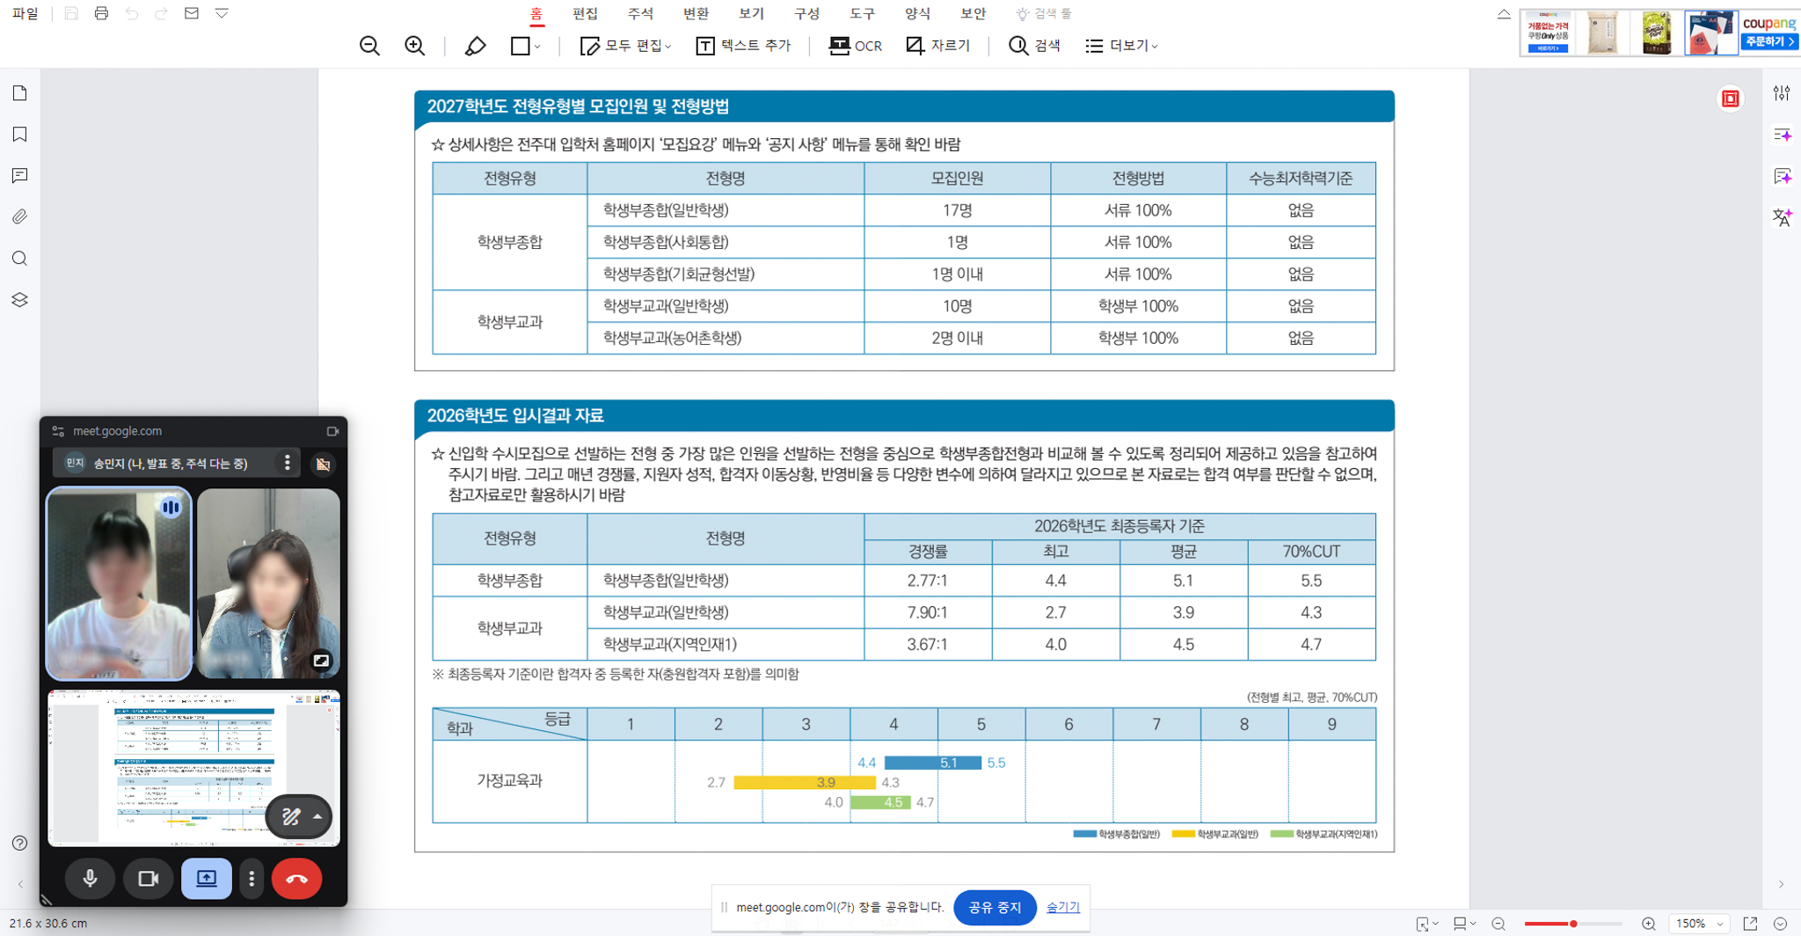The width and height of the screenshot is (1801, 936).
Task: Open the attachments paperclip panel
Action: coord(19,216)
